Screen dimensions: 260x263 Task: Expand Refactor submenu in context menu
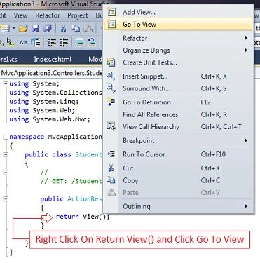(x=178, y=38)
